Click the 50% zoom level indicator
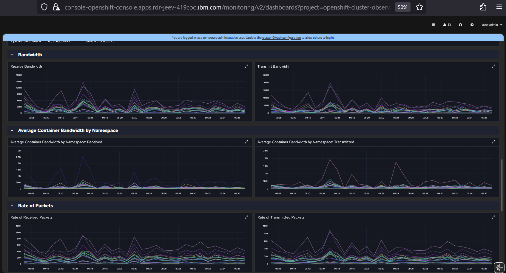506x273 pixels. (402, 7)
